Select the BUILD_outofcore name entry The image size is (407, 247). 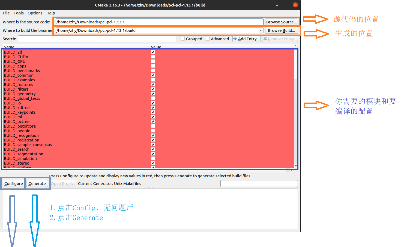pyautogui.click(x=20, y=126)
